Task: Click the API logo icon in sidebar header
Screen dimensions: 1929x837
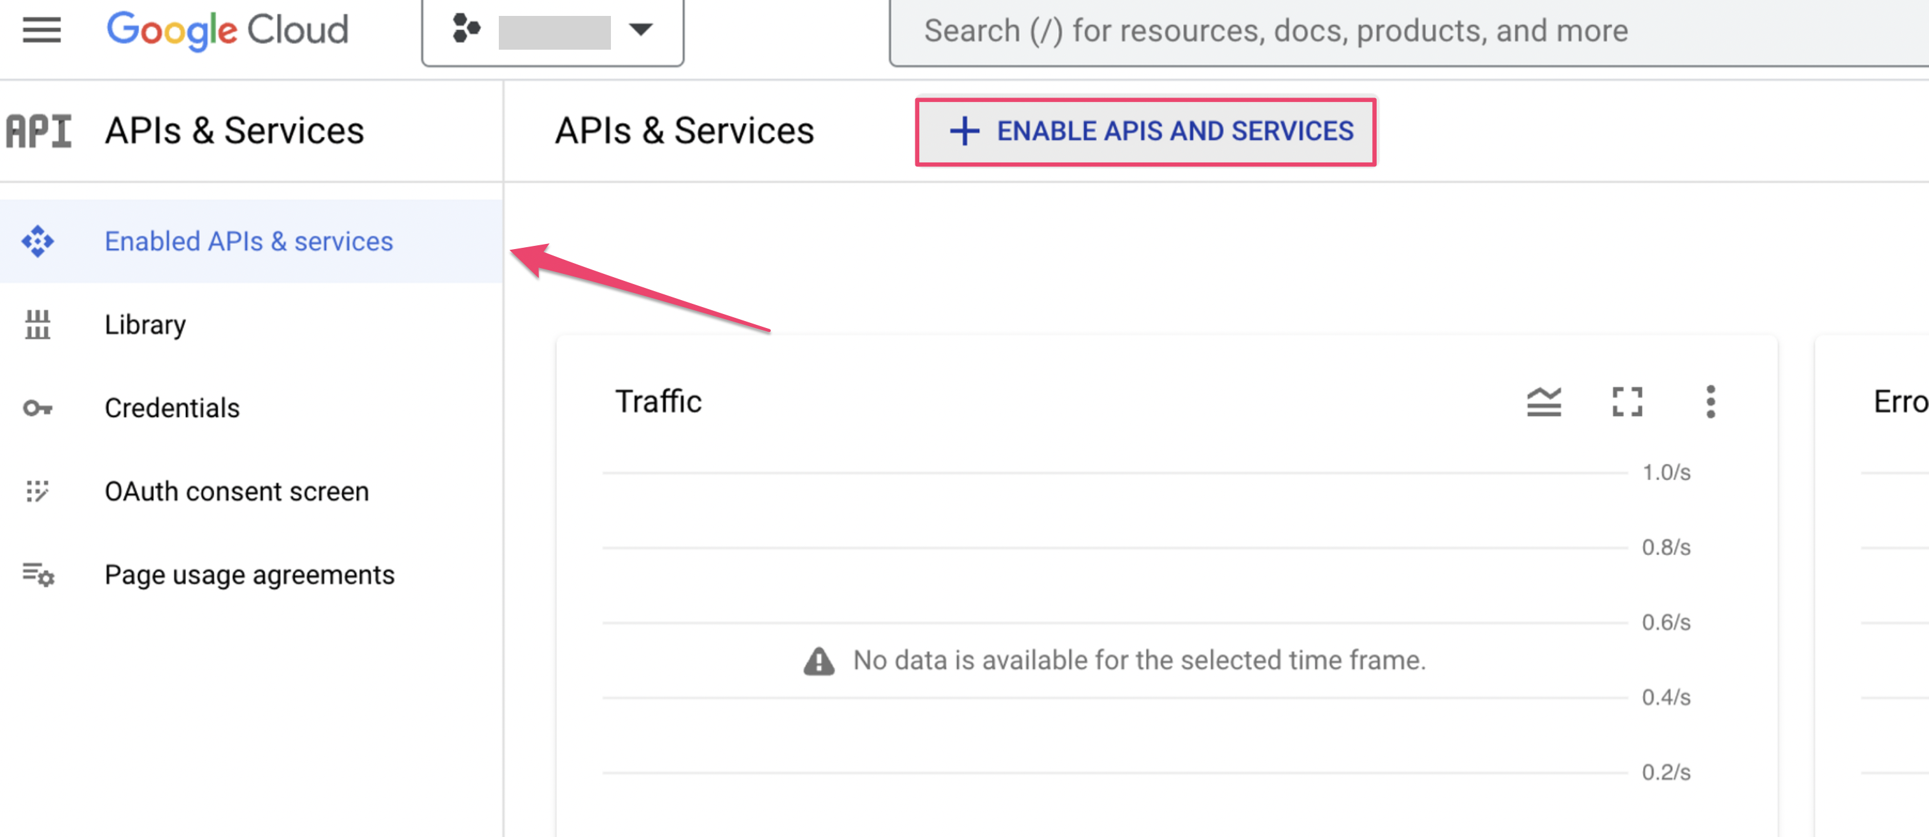Action: [x=39, y=131]
